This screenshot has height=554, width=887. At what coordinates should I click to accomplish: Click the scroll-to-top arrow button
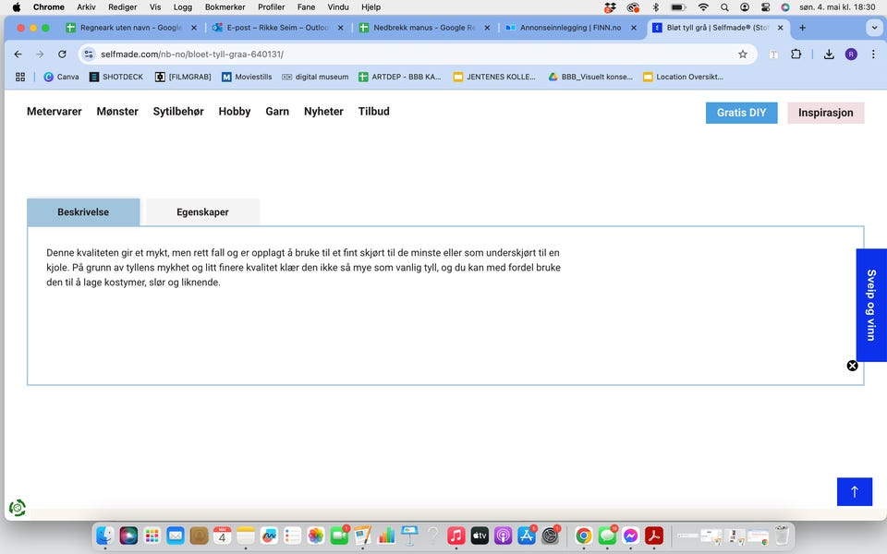[x=854, y=491]
